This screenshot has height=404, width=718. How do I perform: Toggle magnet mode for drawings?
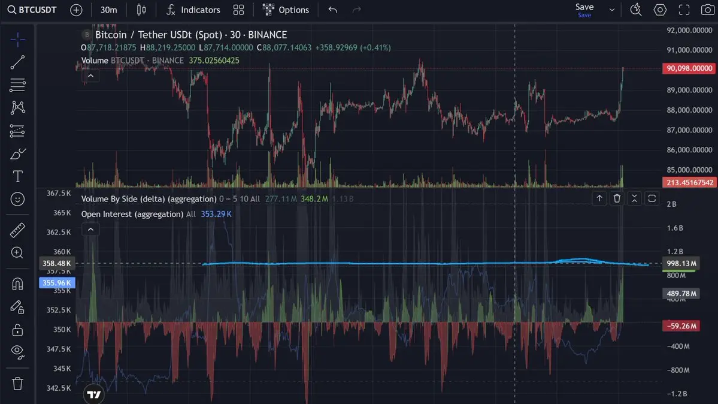[17, 284]
